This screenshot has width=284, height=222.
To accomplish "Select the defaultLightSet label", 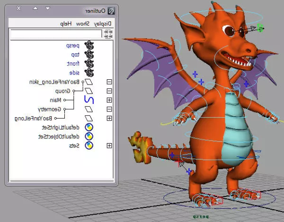I will 61,128.
